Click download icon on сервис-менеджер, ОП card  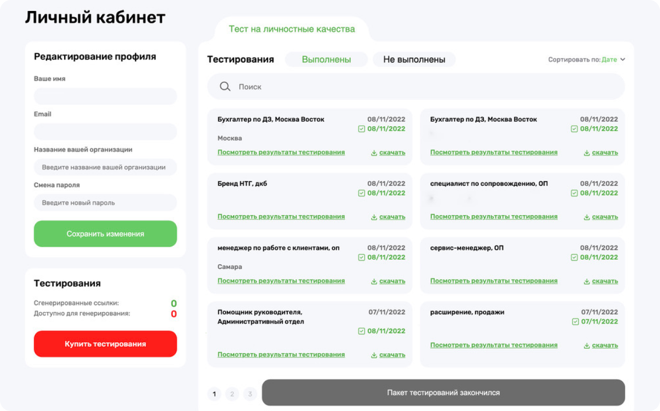tap(587, 281)
